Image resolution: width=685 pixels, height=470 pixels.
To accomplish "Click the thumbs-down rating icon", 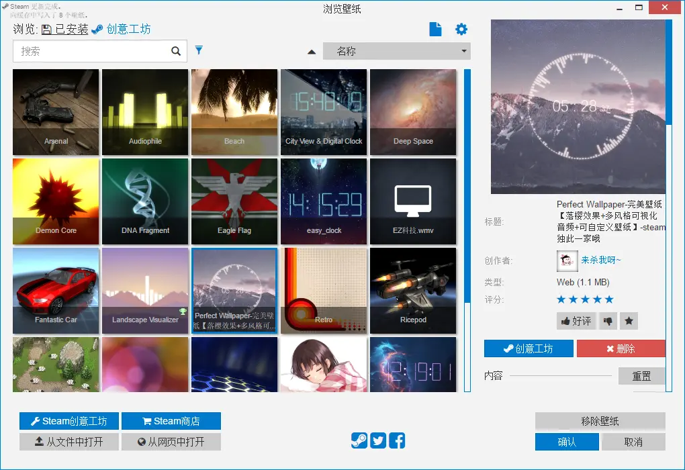I will click(608, 321).
